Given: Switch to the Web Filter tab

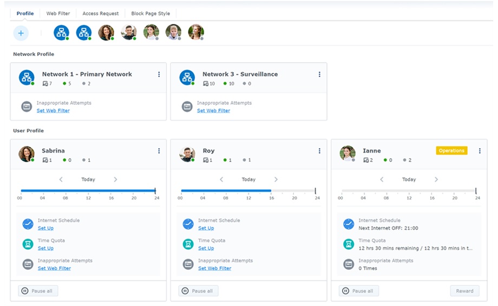Looking at the screenshot, I should (58, 14).
